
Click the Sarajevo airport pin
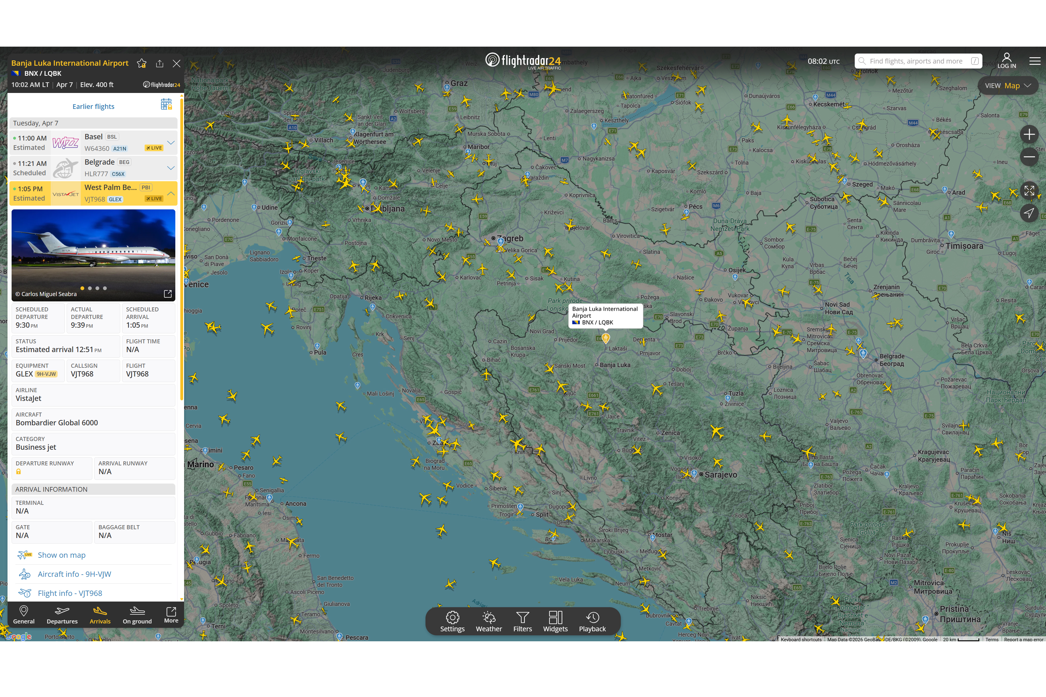[694, 474]
